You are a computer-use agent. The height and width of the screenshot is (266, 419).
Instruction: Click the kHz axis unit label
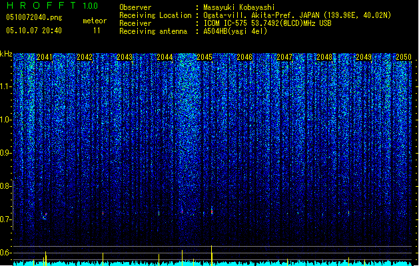[x=6, y=54]
